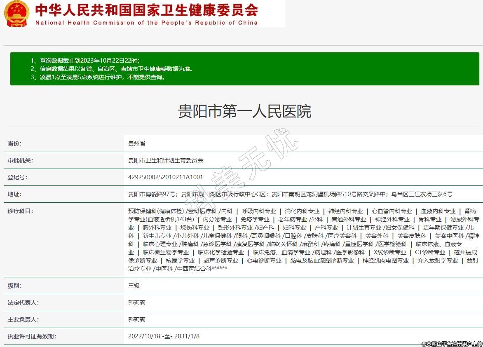Click the image upload copyright note at bottom right
This screenshot has height=347, width=483.
click(452, 344)
